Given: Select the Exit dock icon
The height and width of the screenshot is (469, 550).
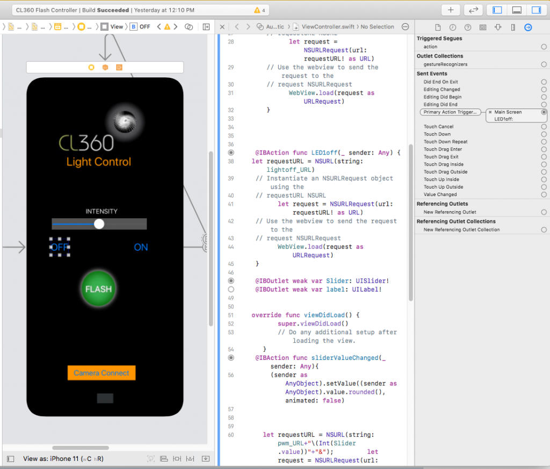Looking at the screenshot, I should tap(119, 67).
